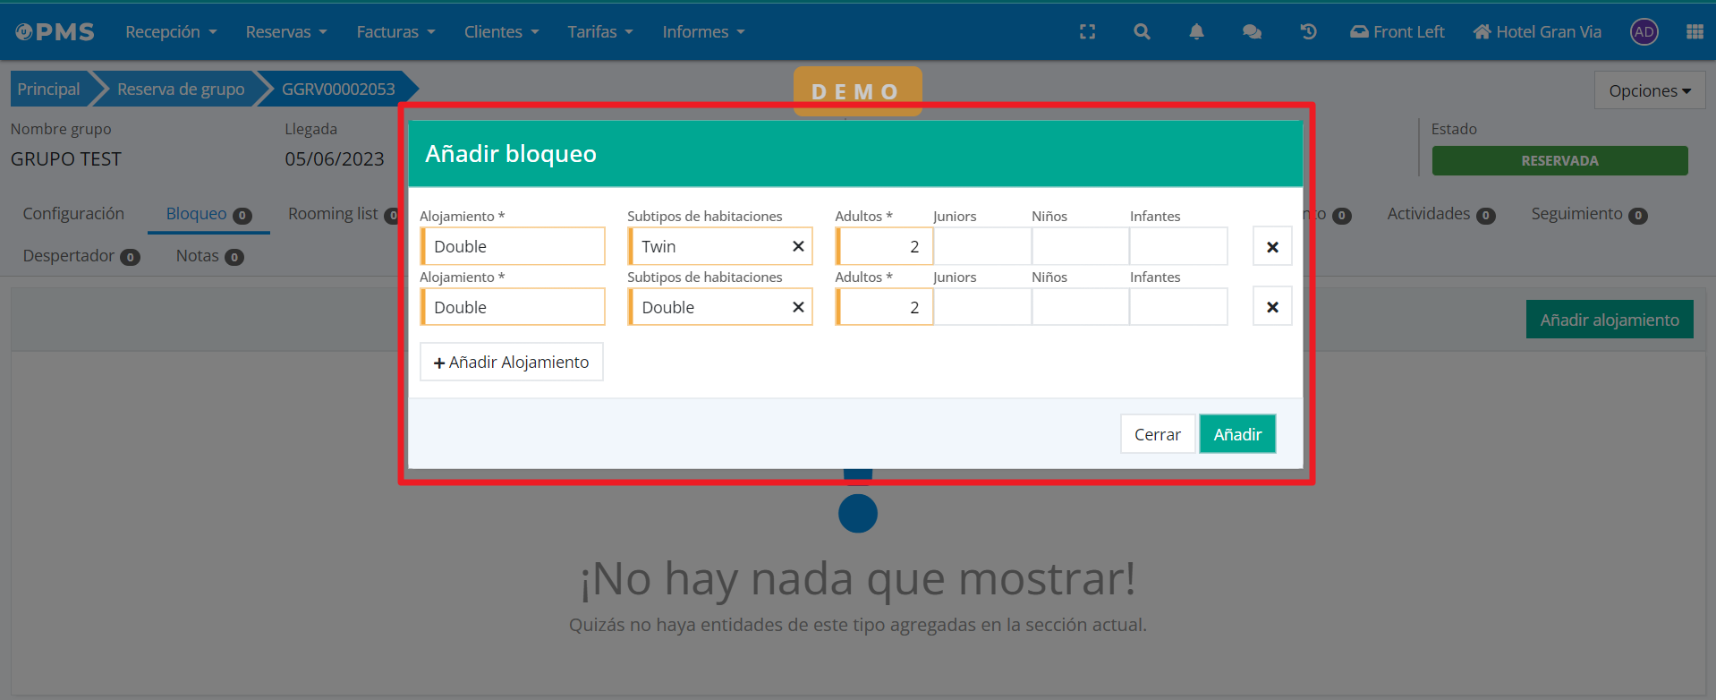The height and width of the screenshot is (700, 1716).
Task: Remove the second accommodation row
Action: 1271,307
